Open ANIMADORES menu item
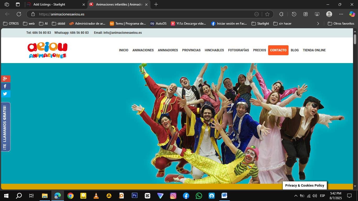This screenshot has height=201, width=358. pyautogui.click(x=168, y=50)
